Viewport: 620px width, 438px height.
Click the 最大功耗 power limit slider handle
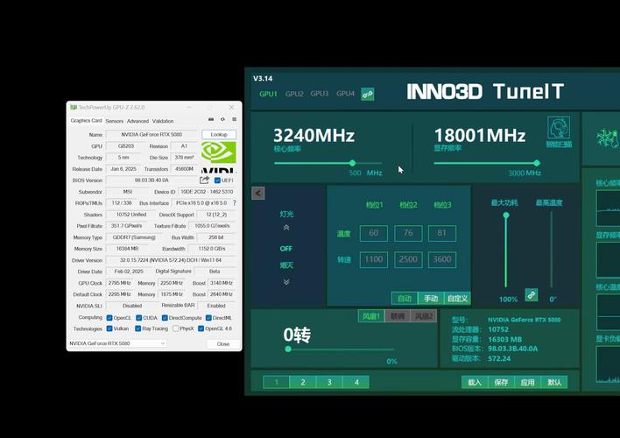(506, 215)
